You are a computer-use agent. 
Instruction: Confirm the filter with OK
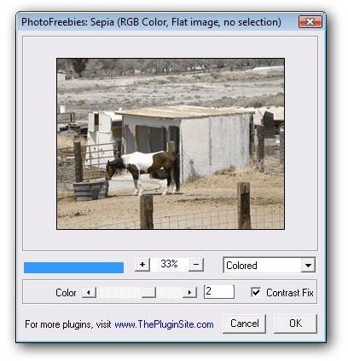pos(295,324)
